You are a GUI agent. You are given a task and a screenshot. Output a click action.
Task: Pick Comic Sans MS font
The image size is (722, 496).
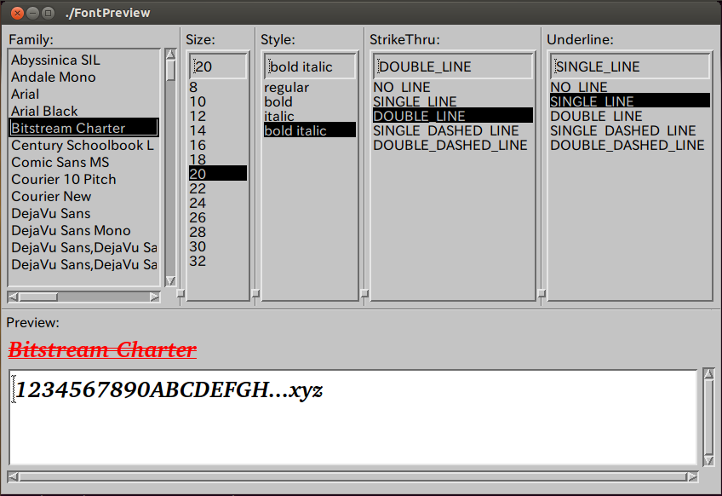pos(83,162)
